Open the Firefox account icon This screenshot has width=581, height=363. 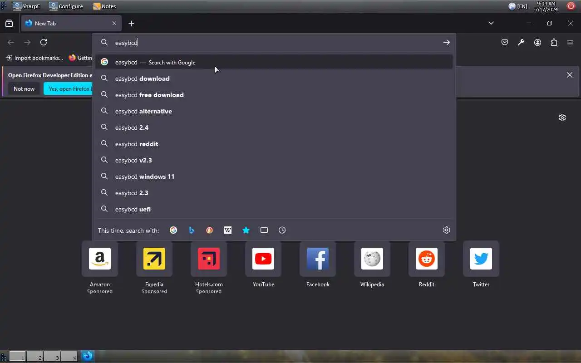click(537, 42)
